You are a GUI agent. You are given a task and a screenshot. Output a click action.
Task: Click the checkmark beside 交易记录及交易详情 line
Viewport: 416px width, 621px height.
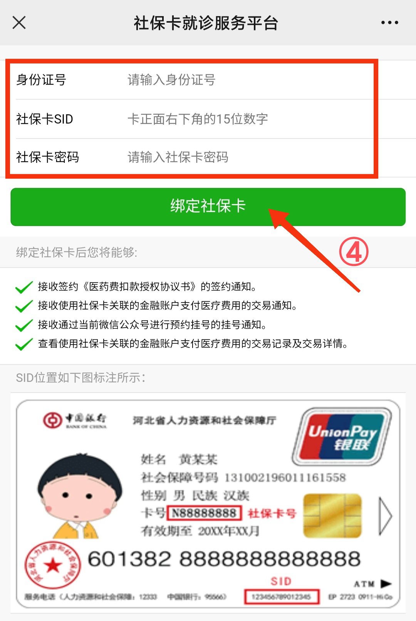[x=24, y=344]
